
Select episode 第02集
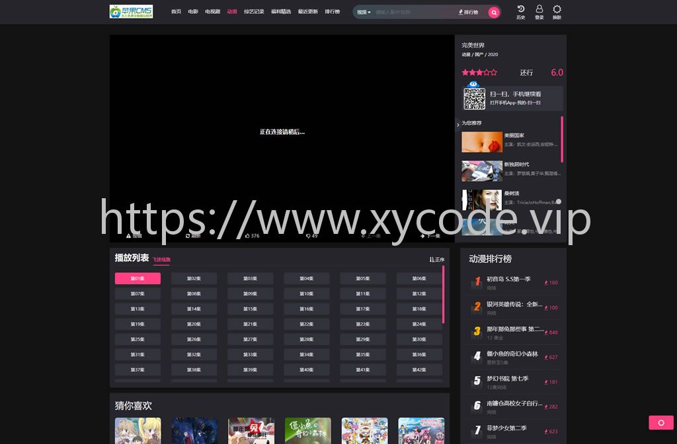pyautogui.click(x=194, y=278)
